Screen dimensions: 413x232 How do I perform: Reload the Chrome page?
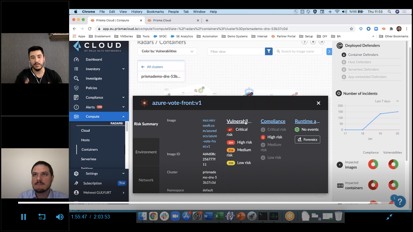(x=89, y=29)
